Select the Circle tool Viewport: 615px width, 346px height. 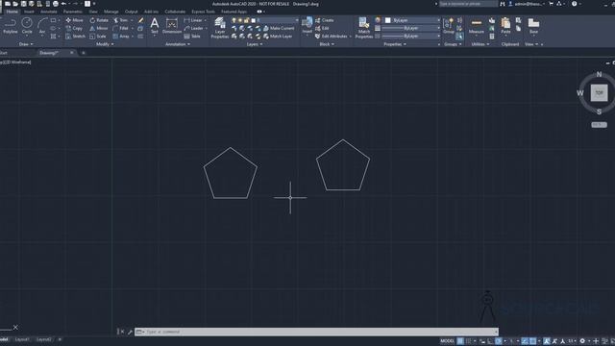27,26
